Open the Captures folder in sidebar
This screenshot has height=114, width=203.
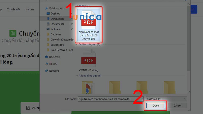(56, 34)
